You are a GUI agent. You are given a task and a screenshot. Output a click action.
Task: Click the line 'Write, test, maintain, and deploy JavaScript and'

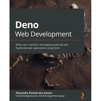pyautogui.click(x=42, y=45)
